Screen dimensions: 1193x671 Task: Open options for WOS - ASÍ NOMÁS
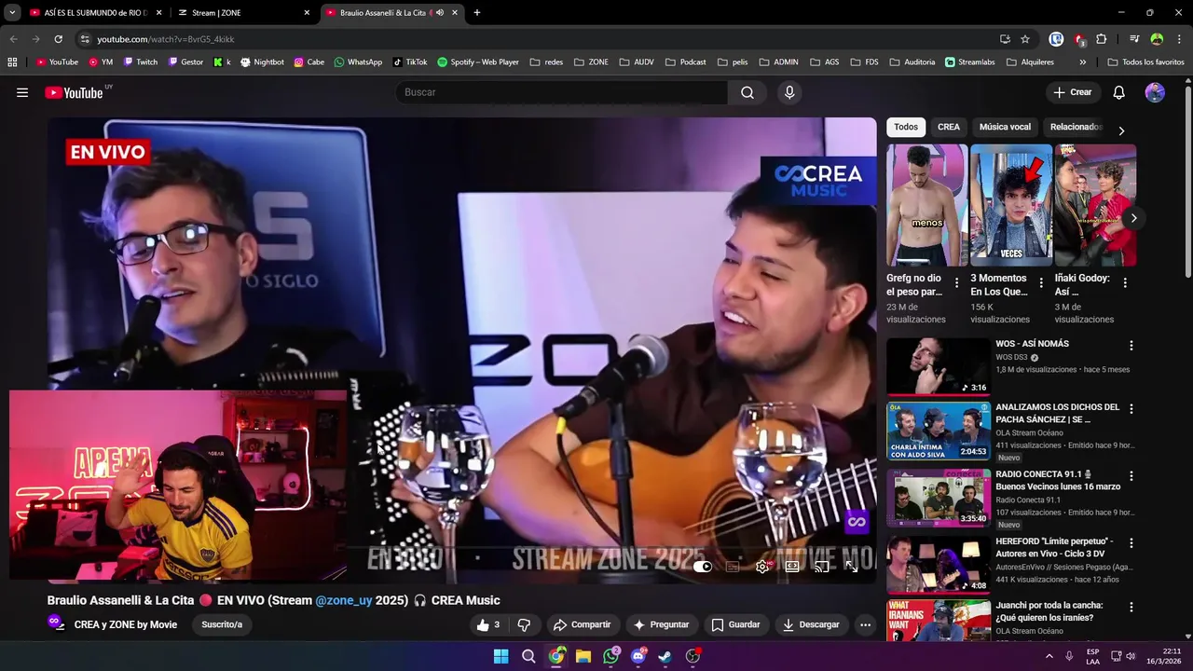(1131, 346)
